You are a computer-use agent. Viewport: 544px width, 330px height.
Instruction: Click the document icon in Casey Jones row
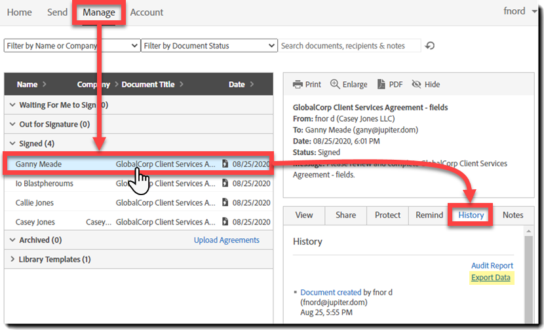pyautogui.click(x=225, y=222)
